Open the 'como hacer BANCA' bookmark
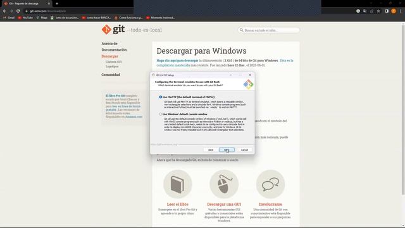This screenshot has width=405, height=228. (x=96, y=18)
